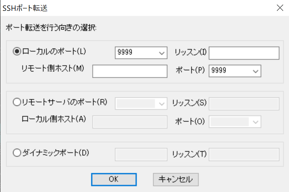Click the リッスン(I) input field
This screenshot has height=192, width=289.
tap(244, 53)
